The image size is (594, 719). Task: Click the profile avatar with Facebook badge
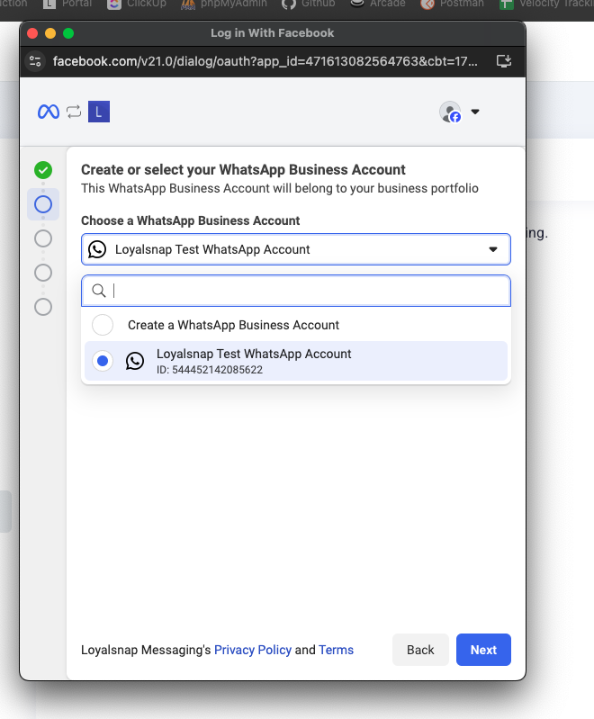click(x=450, y=112)
